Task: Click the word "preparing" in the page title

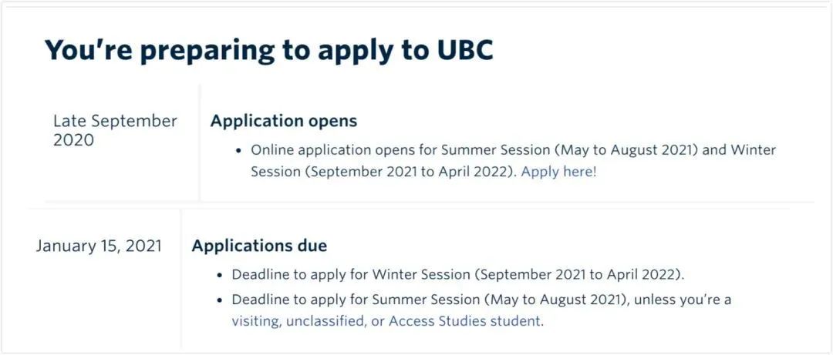Action: point(211,51)
